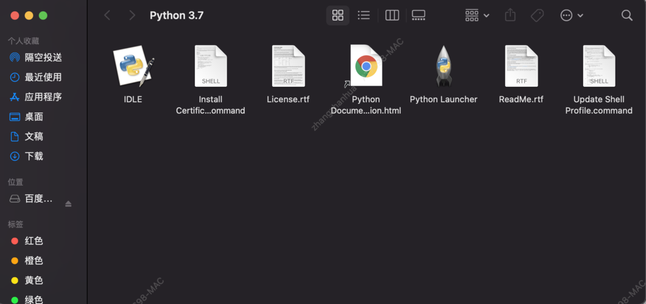Select the License.rtf document icon
646x304 pixels.
tap(289, 66)
